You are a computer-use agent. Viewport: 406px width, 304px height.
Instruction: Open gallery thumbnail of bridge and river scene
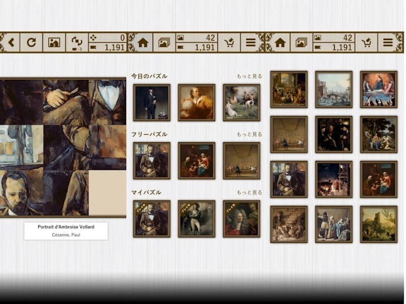[x=334, y=89]
